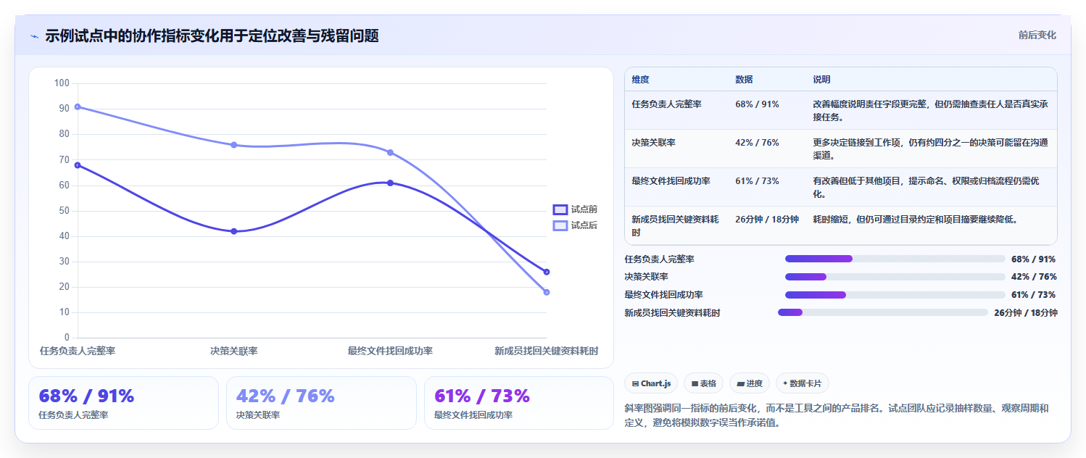Click x-axis label 任务负责人完整率

78,351
